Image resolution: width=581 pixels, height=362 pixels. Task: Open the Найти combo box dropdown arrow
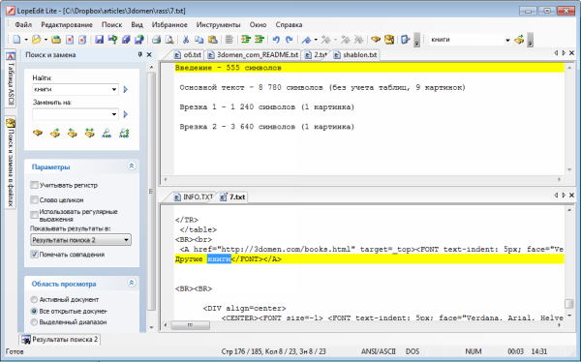[113, 89]
